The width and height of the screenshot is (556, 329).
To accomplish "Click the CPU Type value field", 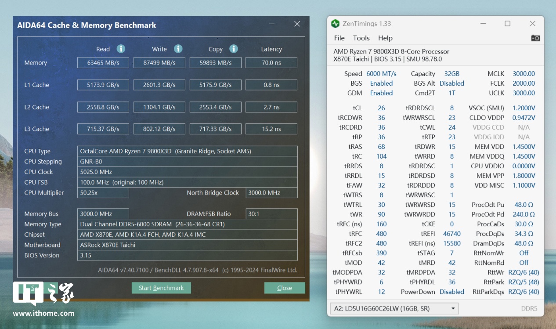I will (x=188, y=151).
